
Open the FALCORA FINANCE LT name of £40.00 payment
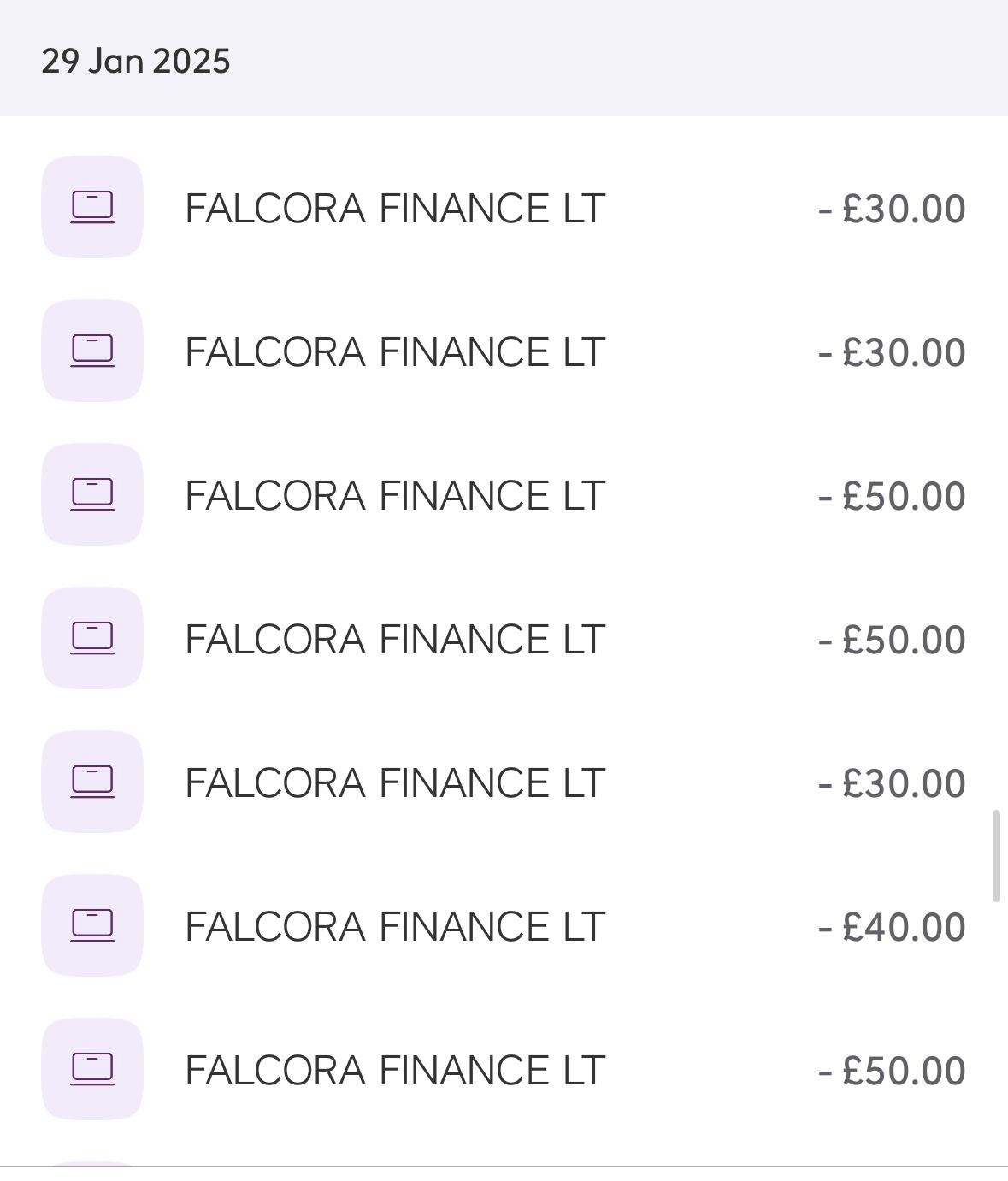[395, 927]
